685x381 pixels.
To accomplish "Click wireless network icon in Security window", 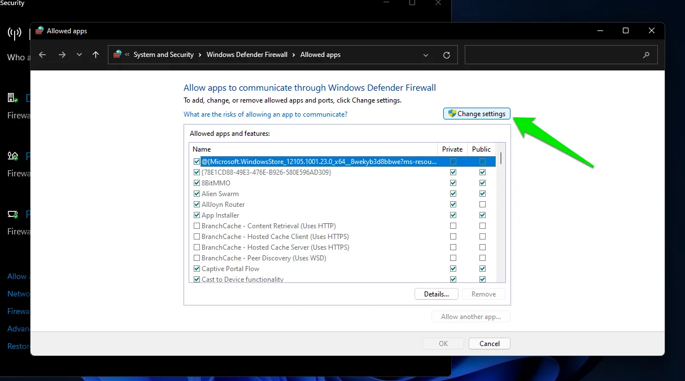I will tap(14, 34).
